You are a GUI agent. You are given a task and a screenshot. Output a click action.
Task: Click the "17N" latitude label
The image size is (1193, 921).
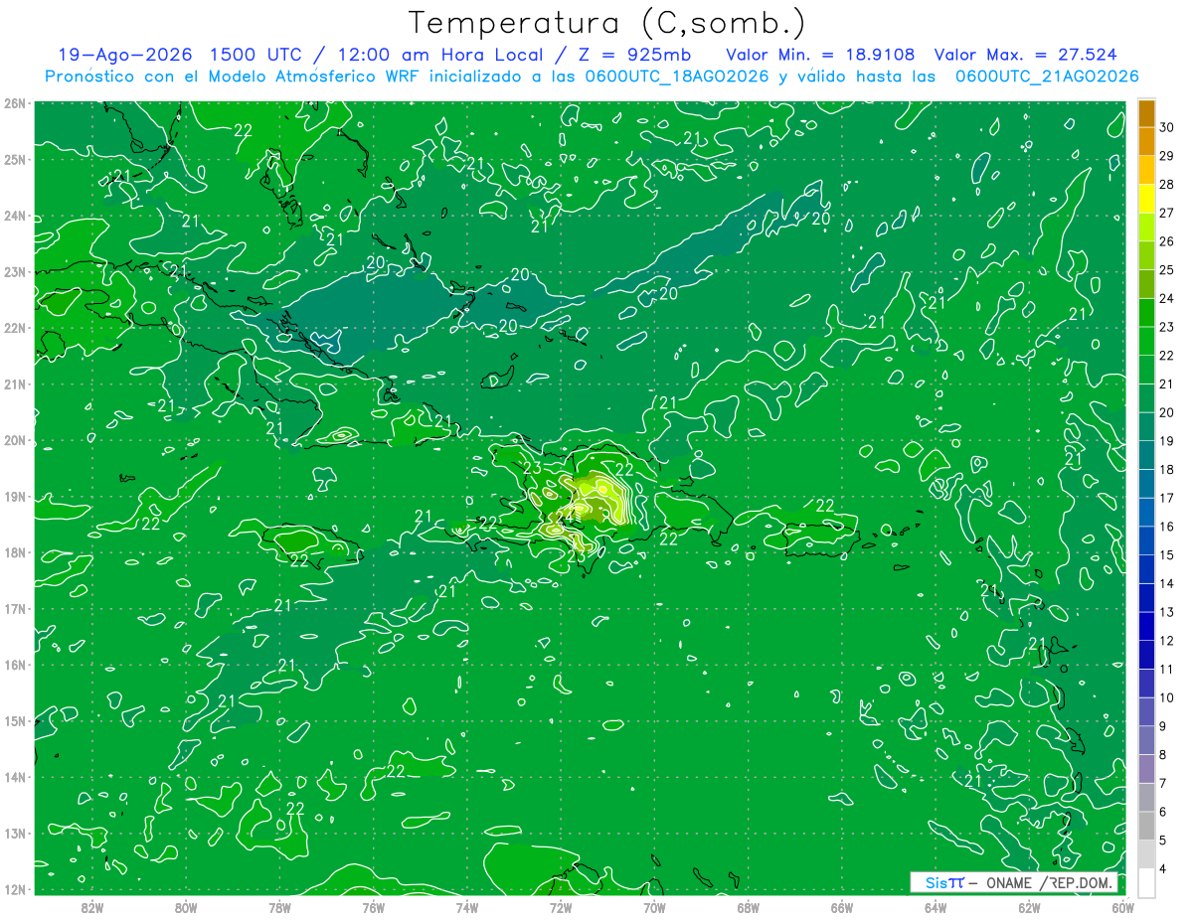(15, 608)
